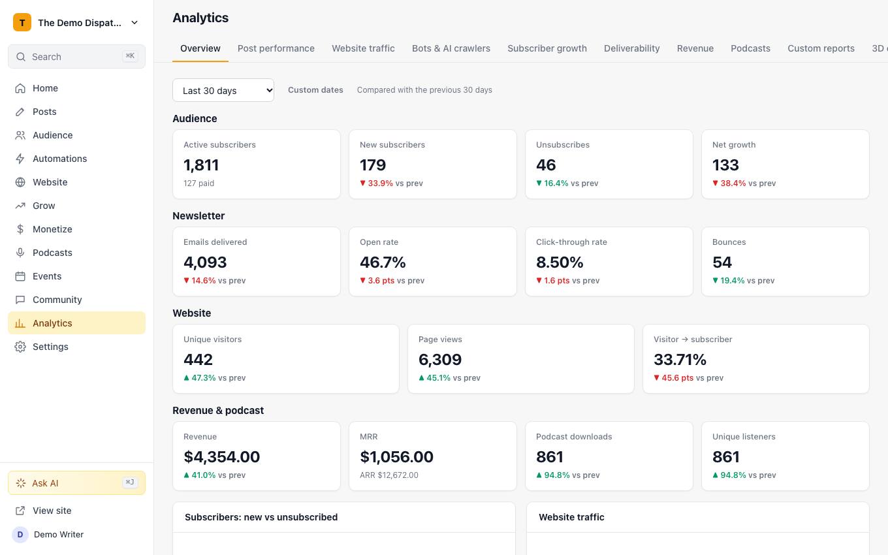Click the Open rate 46.7% value
This screenshot has width=888, height=555.
383,262
